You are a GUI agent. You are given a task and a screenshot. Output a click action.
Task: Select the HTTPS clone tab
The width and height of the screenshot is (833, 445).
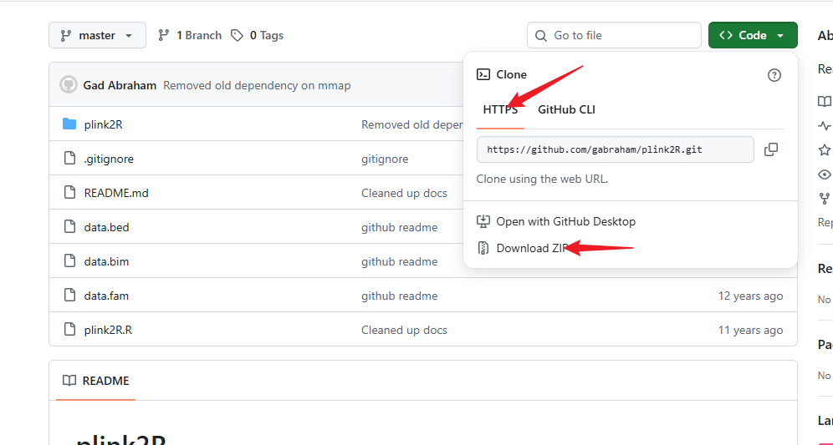click(x=500, y=110)
